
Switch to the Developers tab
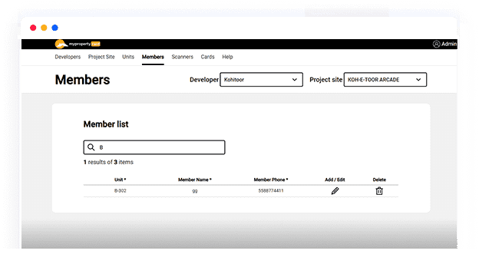click(x=68, y=57)
